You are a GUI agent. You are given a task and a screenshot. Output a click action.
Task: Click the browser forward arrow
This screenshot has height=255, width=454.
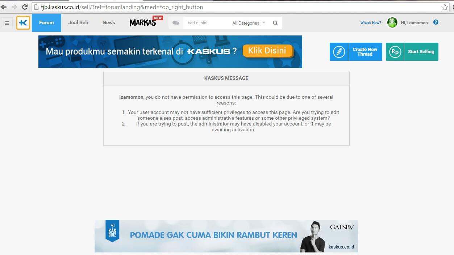pyautogui.click(x=14, y=7)
